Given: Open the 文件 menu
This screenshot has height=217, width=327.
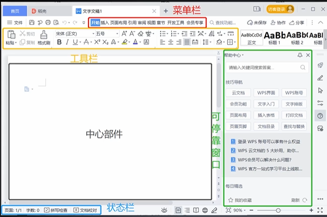Looking at the screenshot, I should (x=15, y=23).
